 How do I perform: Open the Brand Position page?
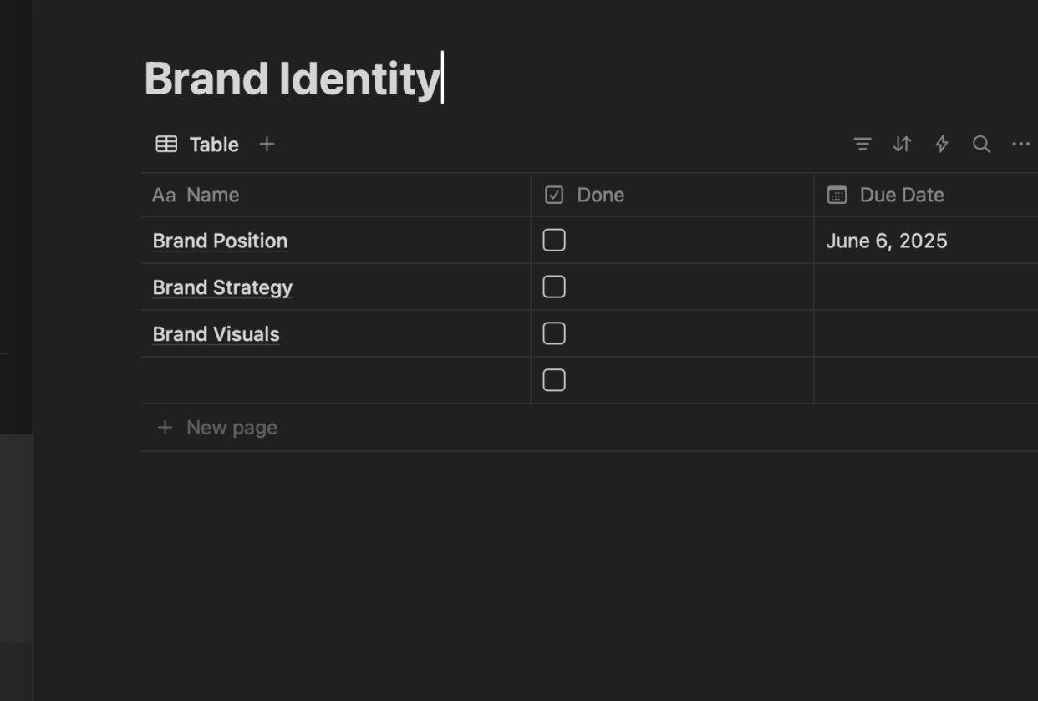tap(220, 241)
